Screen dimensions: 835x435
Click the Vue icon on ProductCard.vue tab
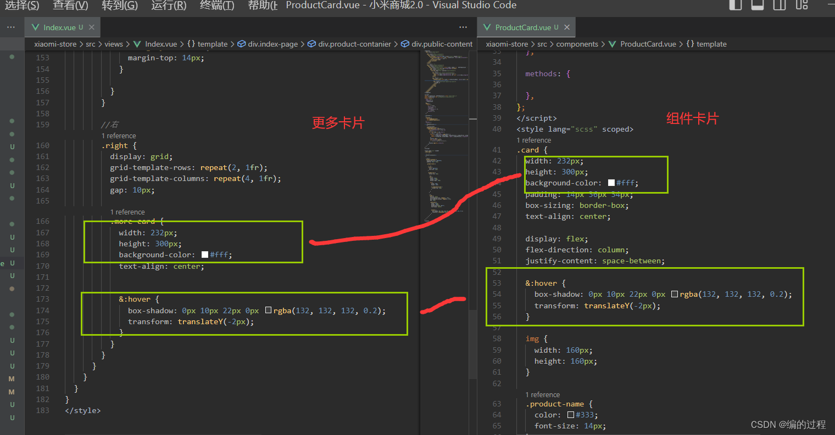click(487, 27)
